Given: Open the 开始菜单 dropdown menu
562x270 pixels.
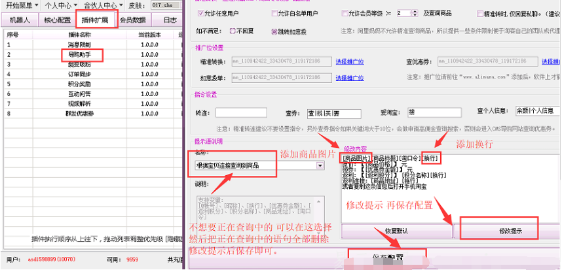Looking at the screenshot, I should 19,5.
